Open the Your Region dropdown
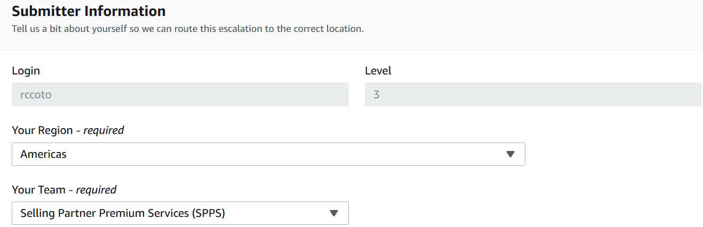Screen dimensions: 703x227 click(x=268, y=154)
